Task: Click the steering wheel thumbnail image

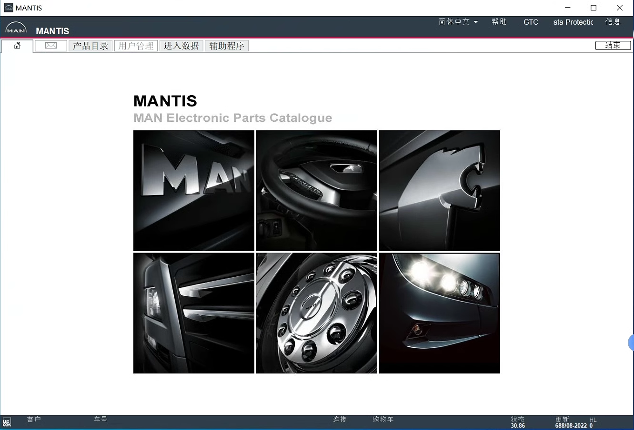Action: (317, 191)
